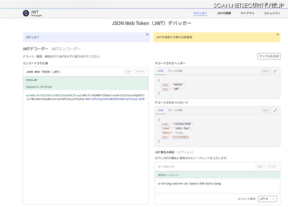This screenshot has width=288, height=207.
Task: Open the コミュニティ navigation item
Action: point(272,14)
